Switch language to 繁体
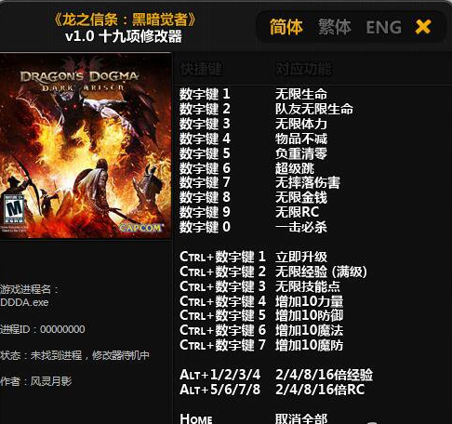Screen dimensions: 452x424 tap(335, 27)
